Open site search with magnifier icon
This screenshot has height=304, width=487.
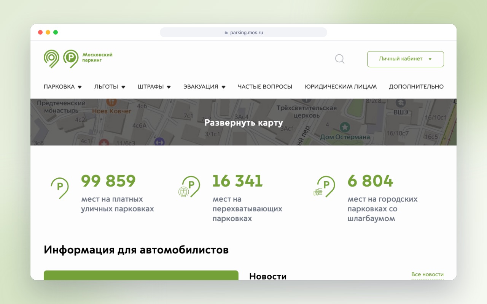point(340,59)
